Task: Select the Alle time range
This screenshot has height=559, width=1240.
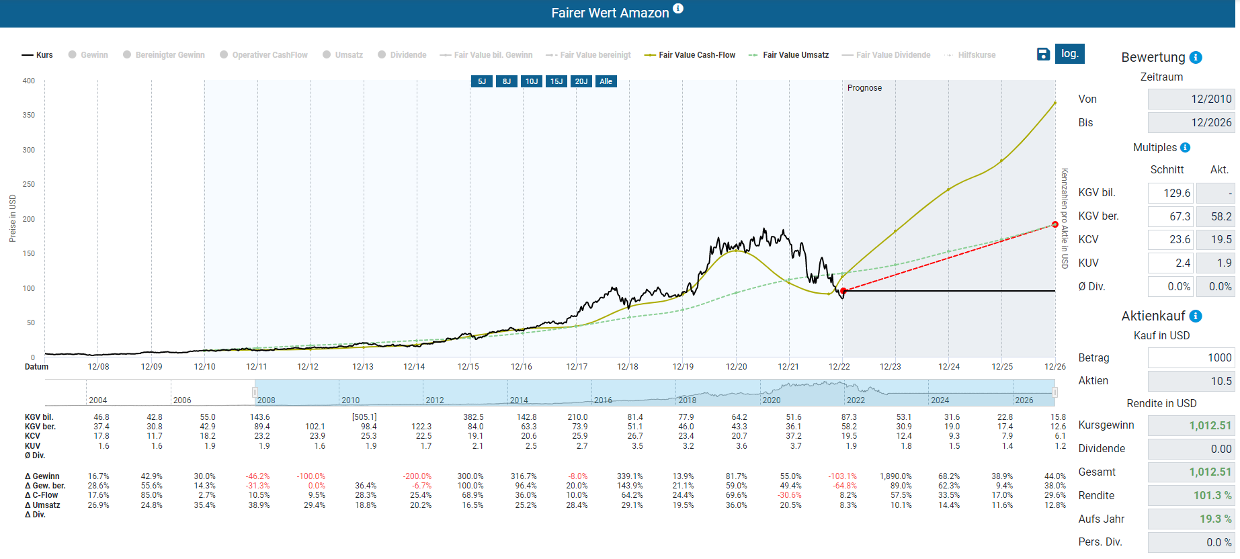Action: 606,81
